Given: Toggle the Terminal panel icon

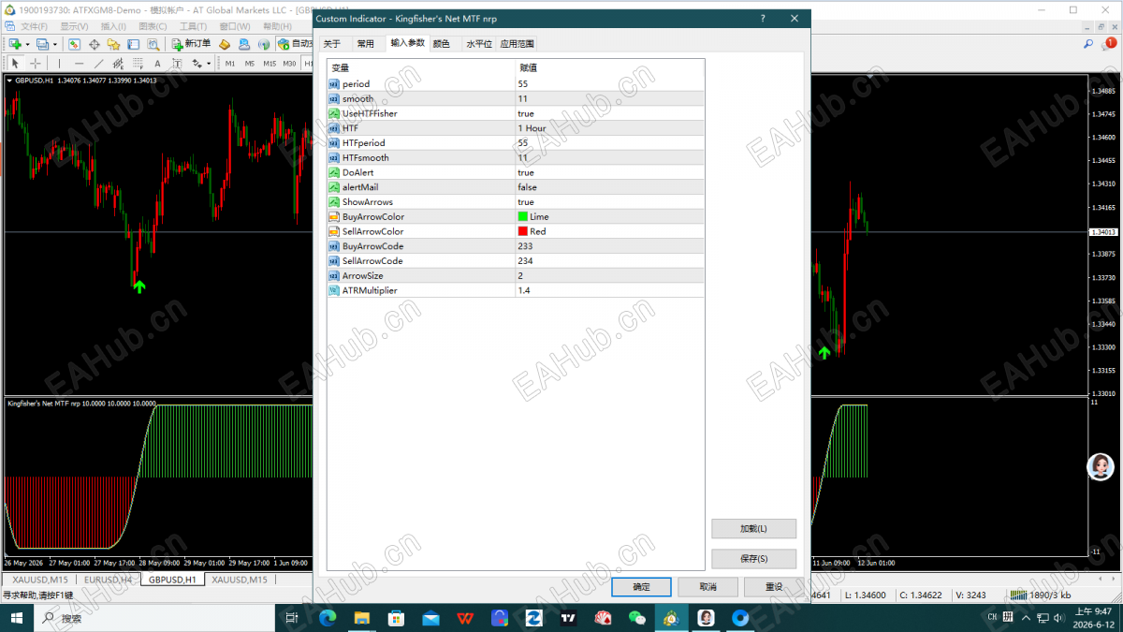Looking at the screenshot, I should 133,44.
